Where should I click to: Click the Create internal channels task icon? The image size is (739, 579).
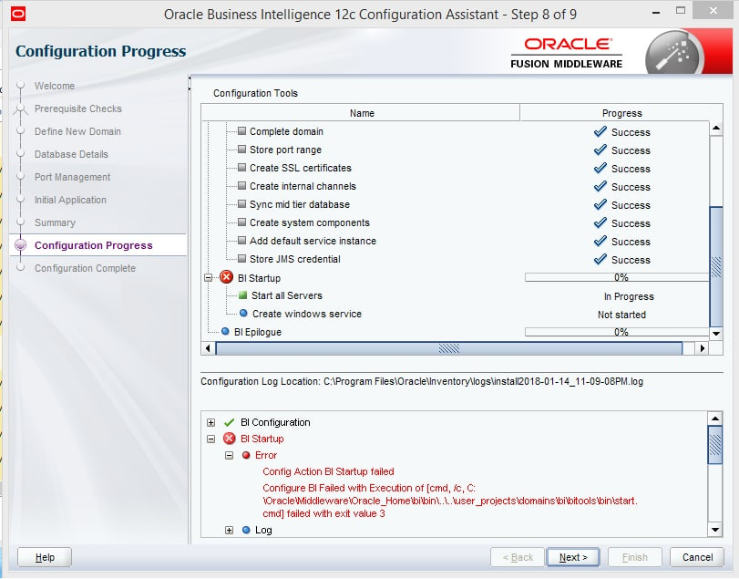click(241, 186)
